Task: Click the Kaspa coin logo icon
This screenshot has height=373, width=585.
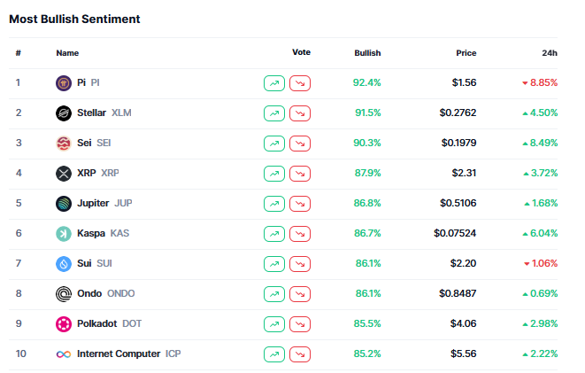Action: [x=64, y=233]
